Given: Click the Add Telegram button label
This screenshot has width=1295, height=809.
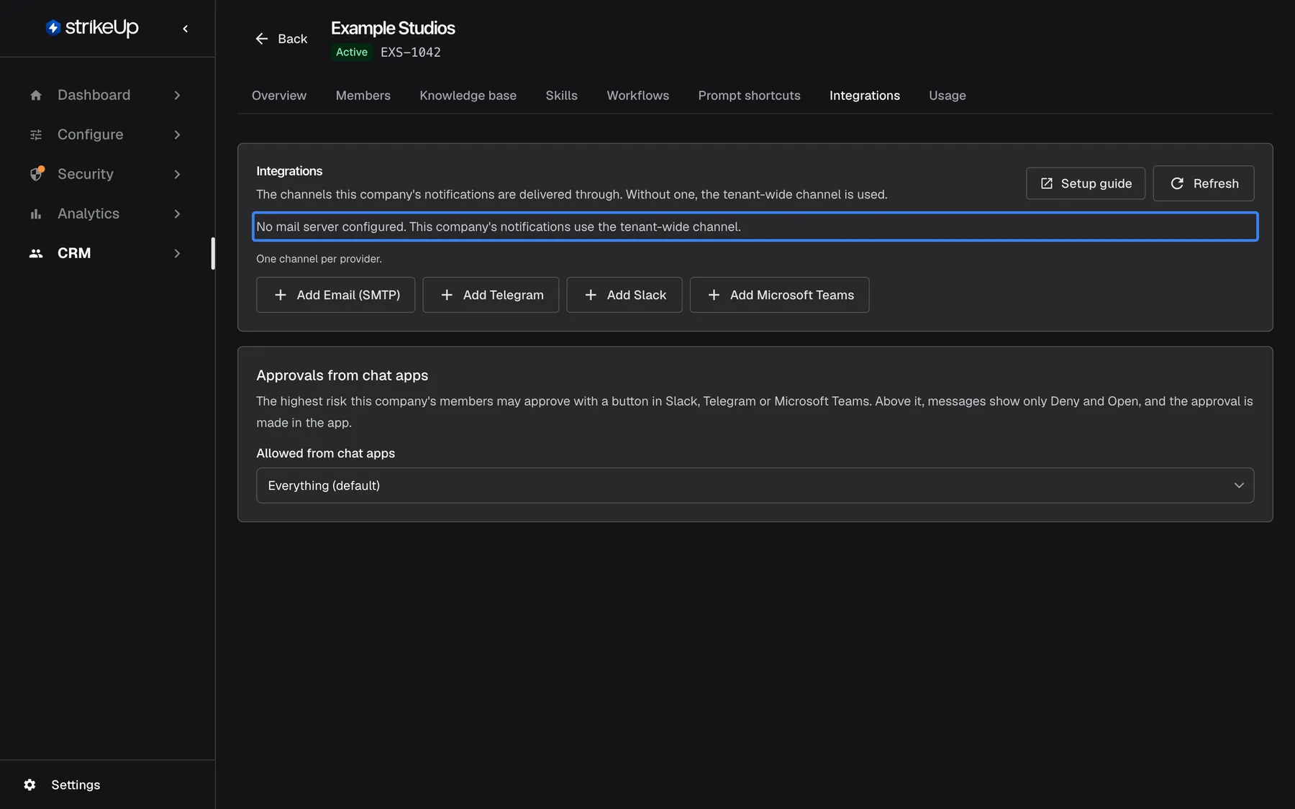Looking at the screenshot, I should [504, 295].
